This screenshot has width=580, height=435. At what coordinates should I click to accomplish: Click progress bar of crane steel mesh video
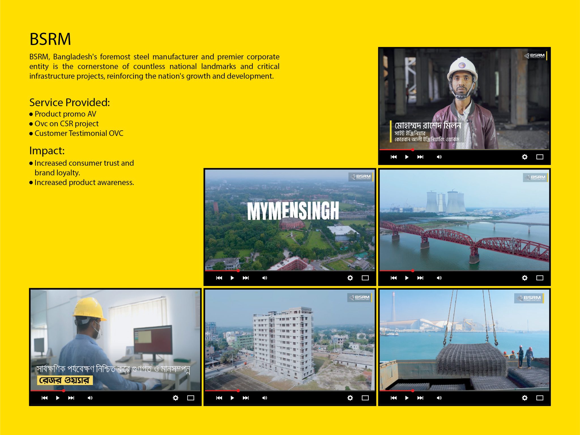464,391
